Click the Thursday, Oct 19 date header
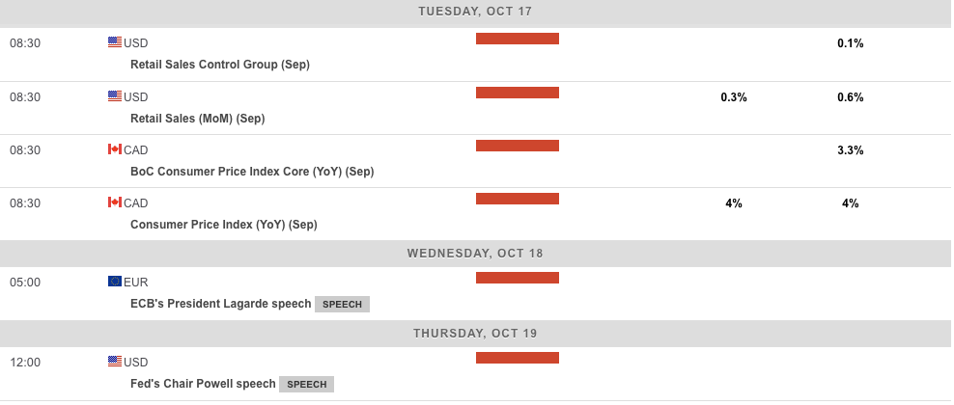 coord(476,334)
